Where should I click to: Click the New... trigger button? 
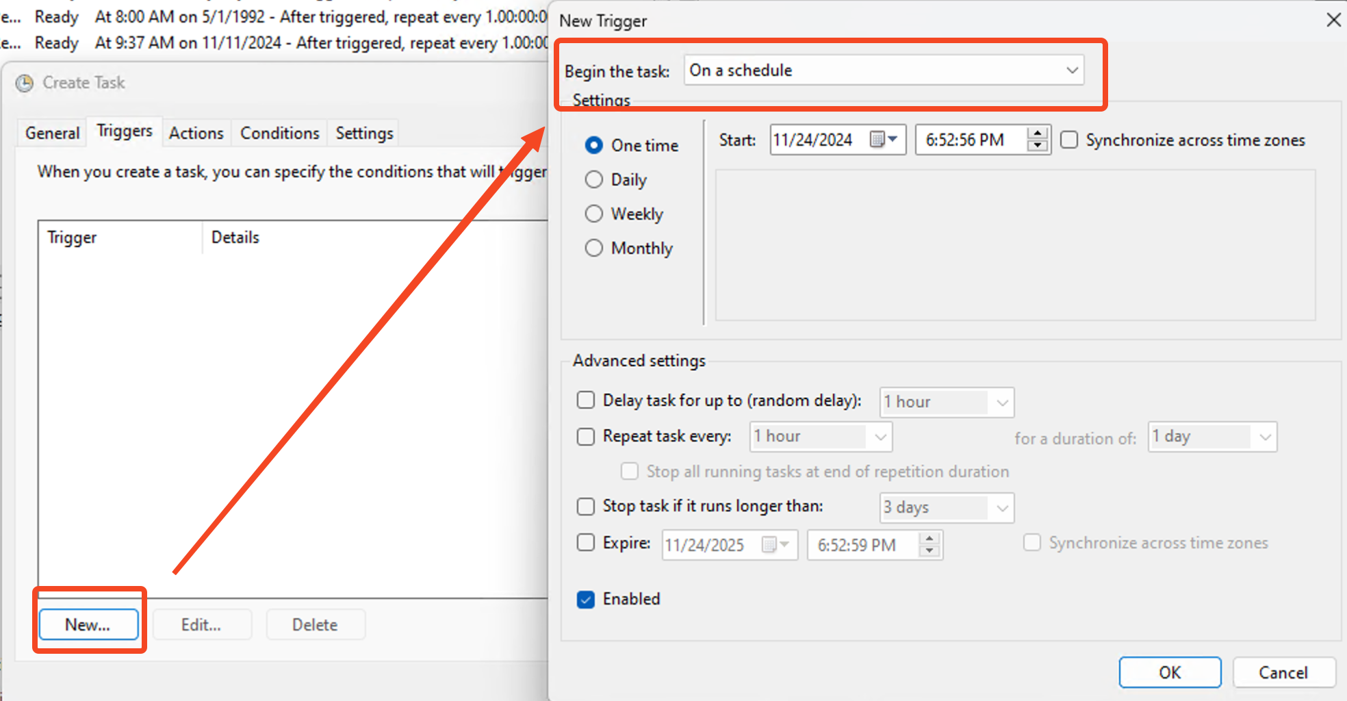pos(88,624)
